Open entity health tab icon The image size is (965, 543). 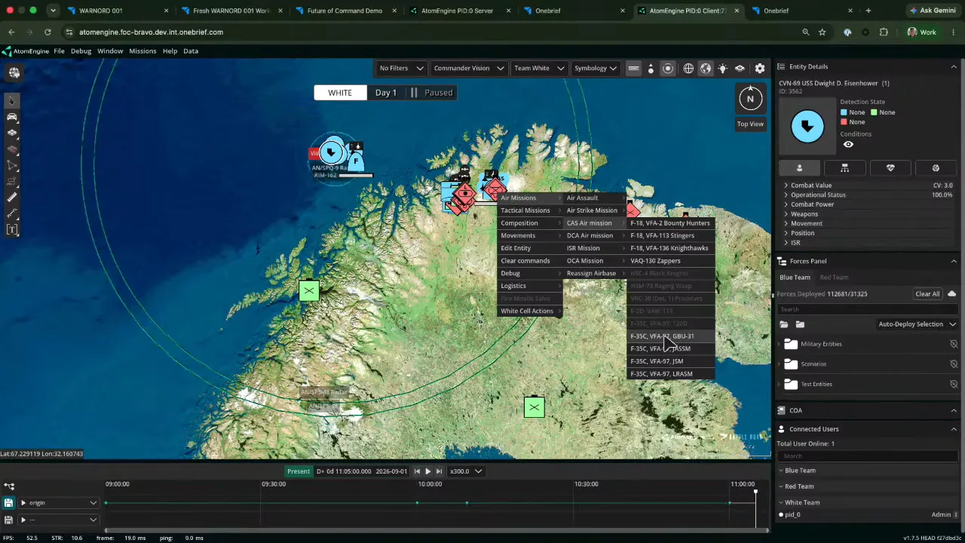tap(890, 168)
